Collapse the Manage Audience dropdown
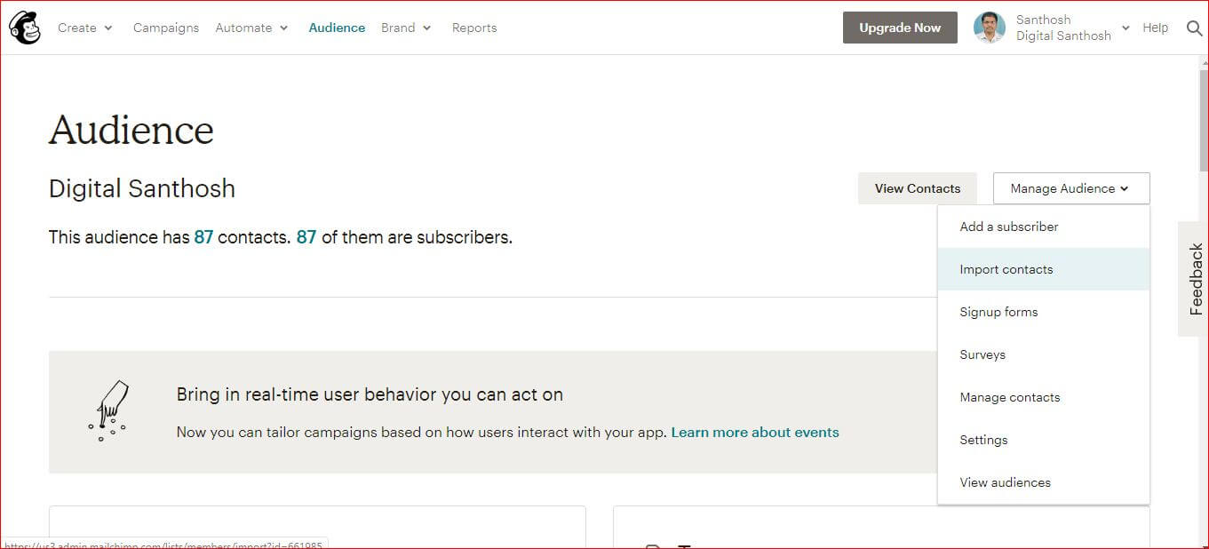Screen dimensions: 1209x549 pos(1071,188)
